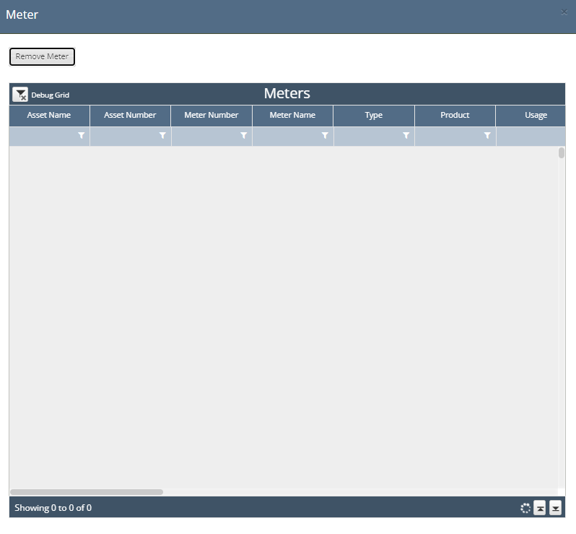
Task: Sort by Asset Name column header
Action: pyautogui.click(x=49, y=115)
